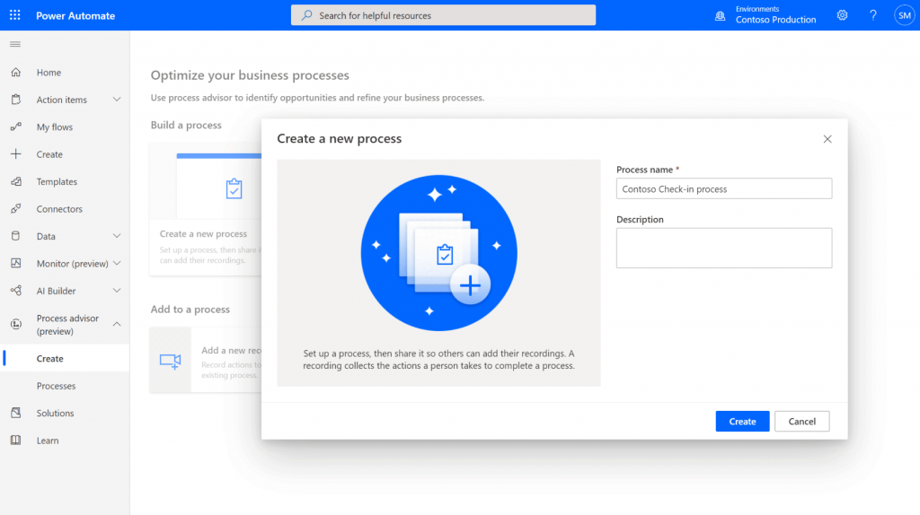This screenshot has height=515, width=920.
Task: Click the Add a new recording card
Action: point(206,360)
